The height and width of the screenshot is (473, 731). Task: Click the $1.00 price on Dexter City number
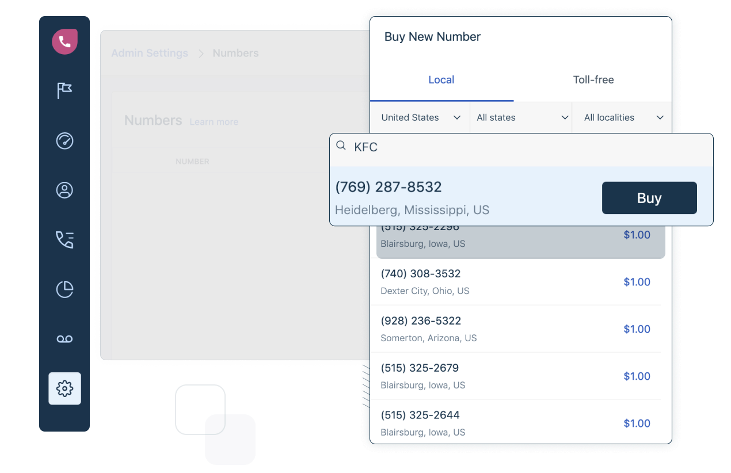637,282
